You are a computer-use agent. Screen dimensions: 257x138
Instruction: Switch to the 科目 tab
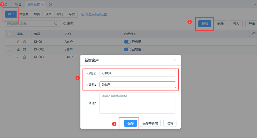[18, 5]
